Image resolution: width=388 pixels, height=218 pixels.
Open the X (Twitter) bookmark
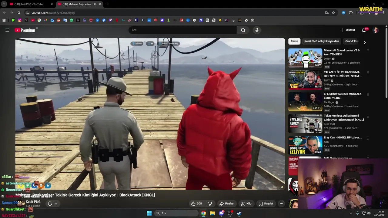click(26, 20)
